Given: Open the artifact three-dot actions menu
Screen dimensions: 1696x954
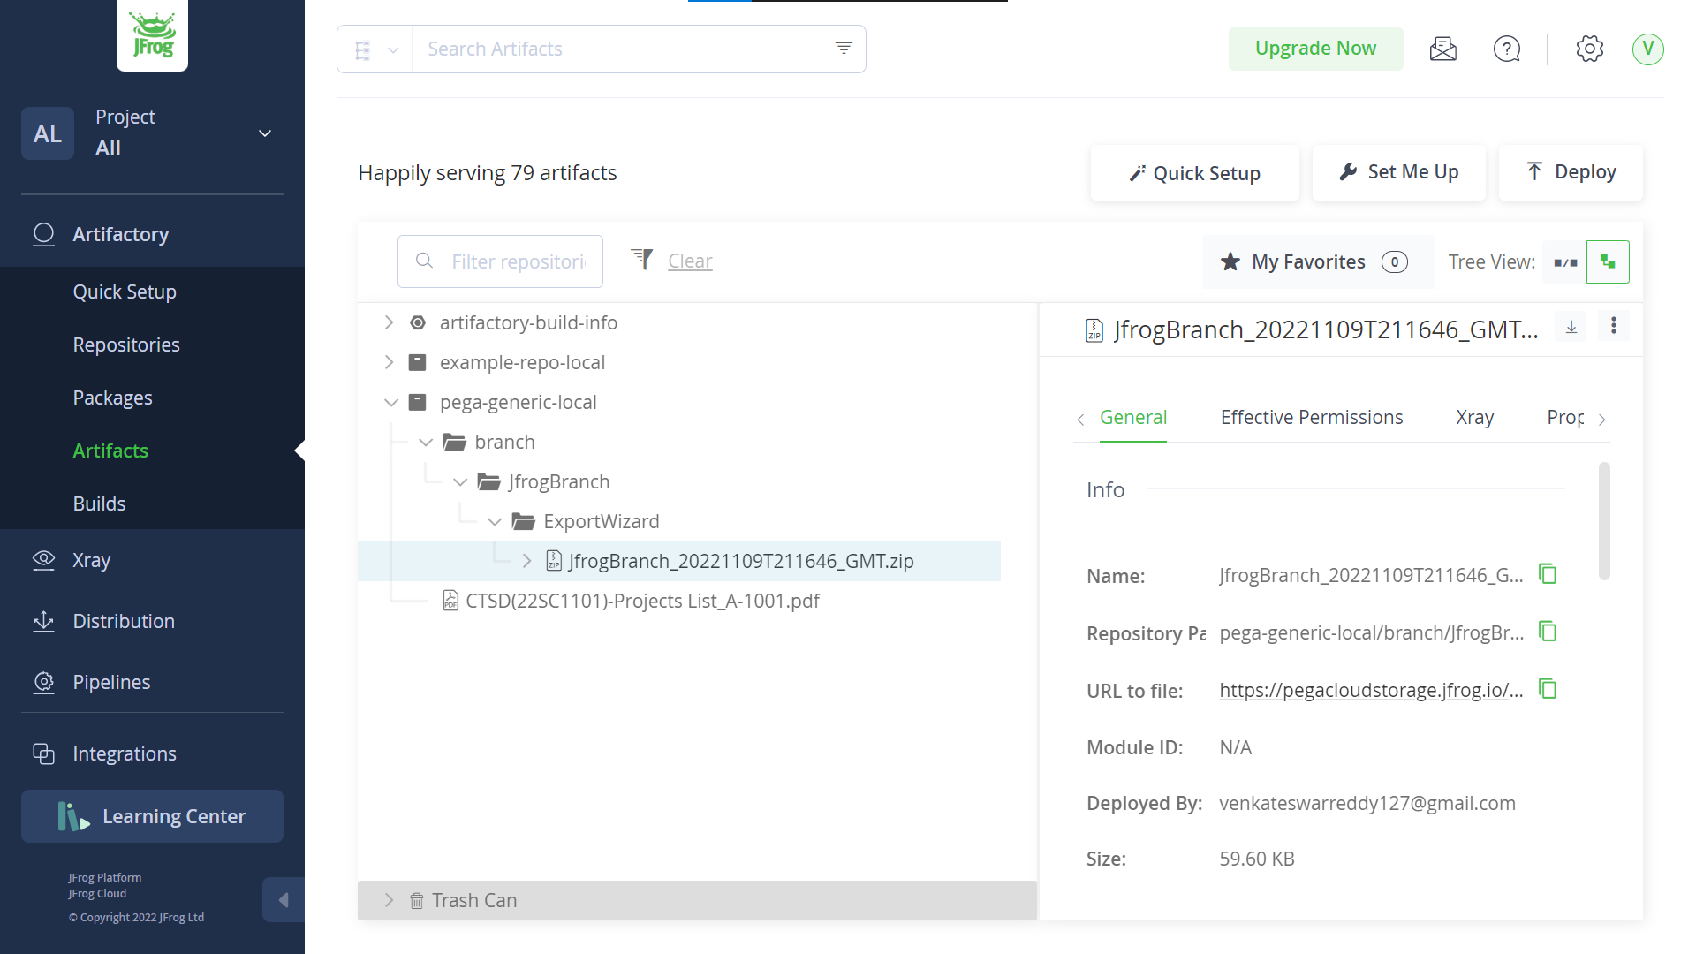Looking at the screenshot, I should click(1613, 326).
